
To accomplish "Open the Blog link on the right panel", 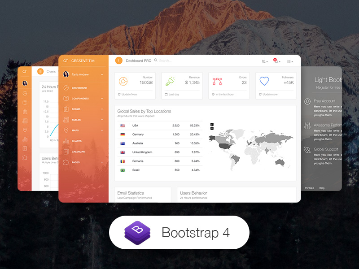I will [322, 188].
